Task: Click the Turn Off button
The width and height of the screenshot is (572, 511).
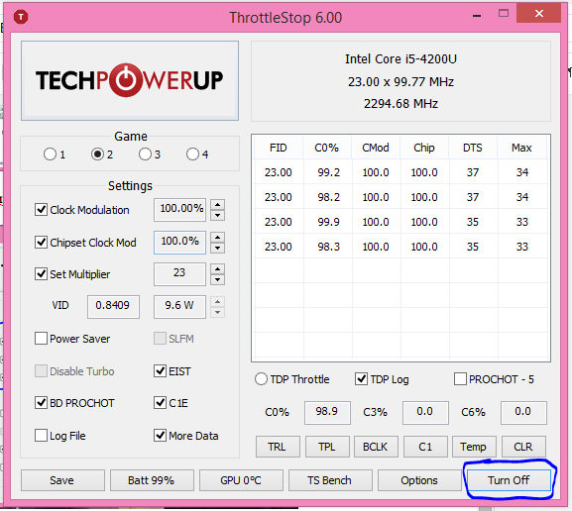Action: click(x=509, y=480)
